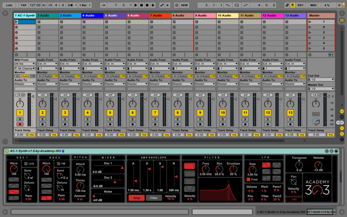Toggle the Draw Mode pencil icon
The width and height of the screenshot is (347, 217).
287,5
